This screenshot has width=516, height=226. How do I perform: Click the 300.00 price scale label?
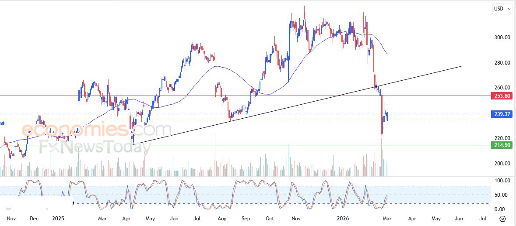click(x=501, y=38)
